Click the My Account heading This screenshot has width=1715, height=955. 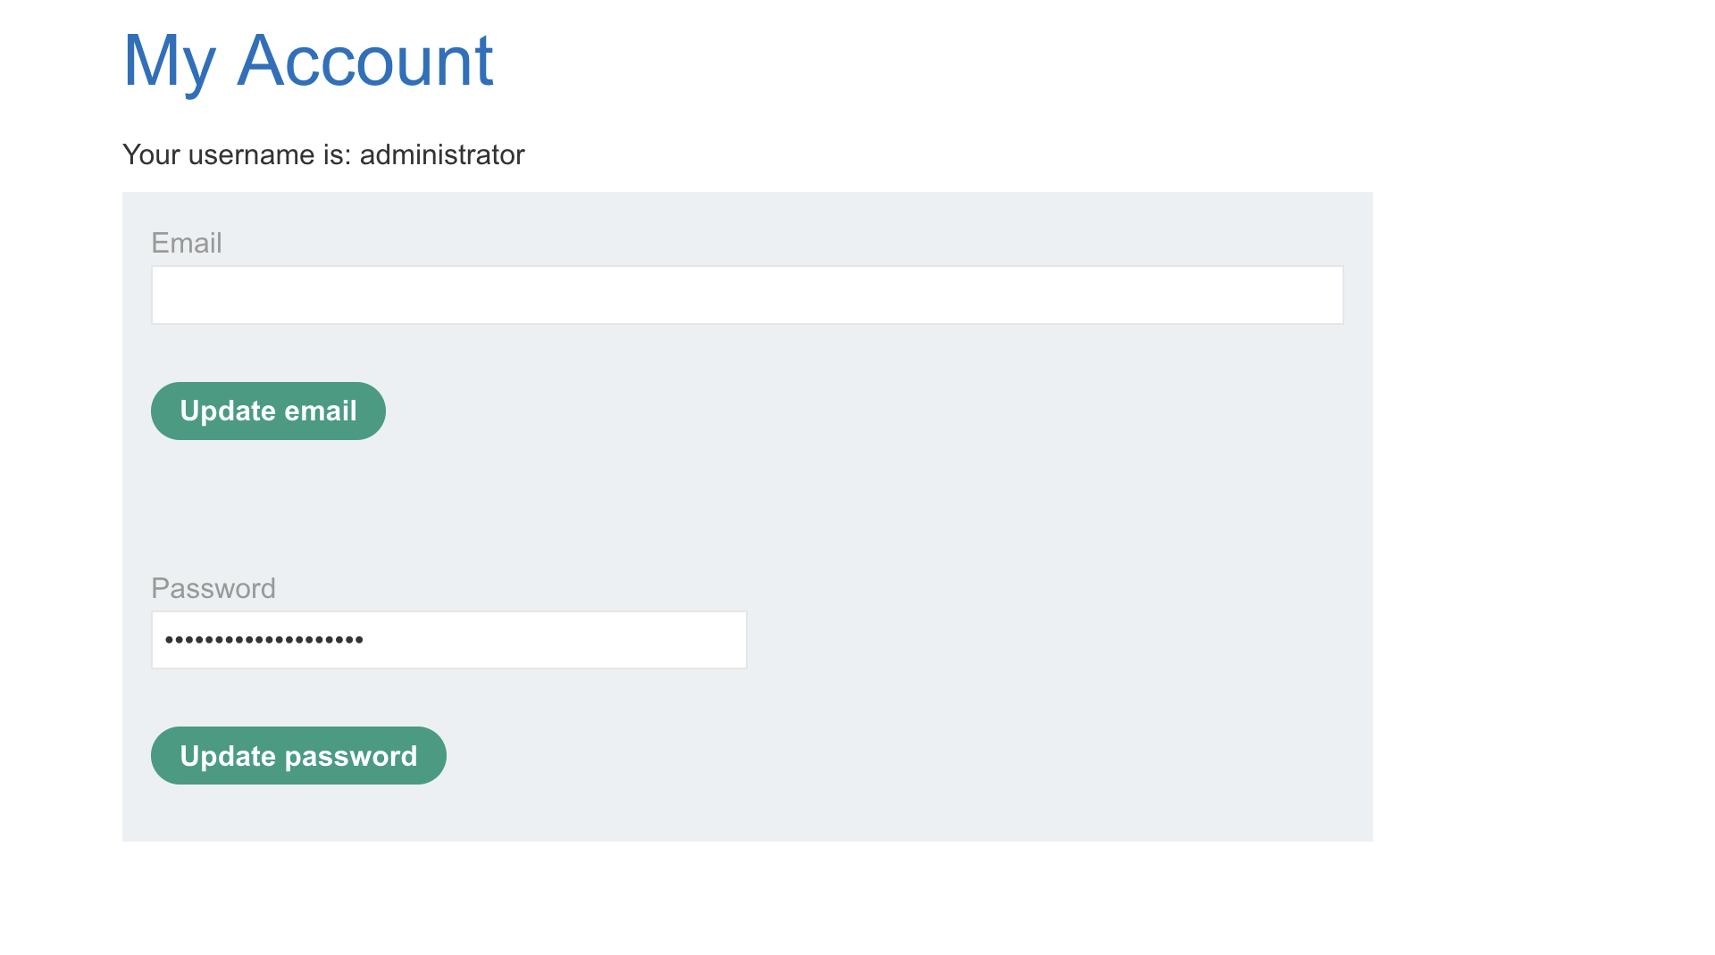pos(307,61)
